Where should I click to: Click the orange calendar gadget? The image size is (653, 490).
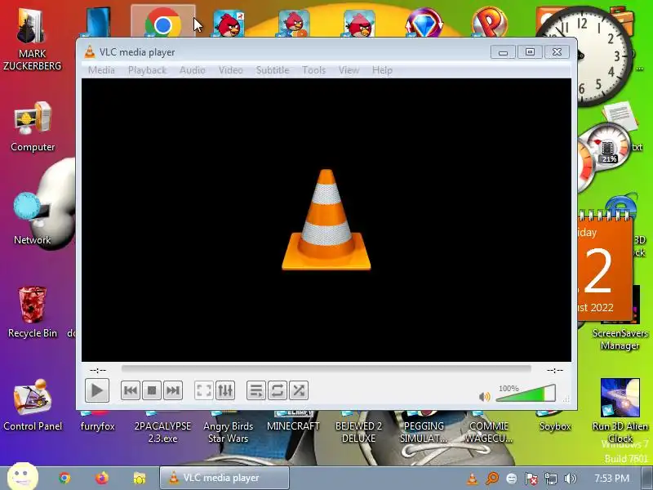point(605,267)
